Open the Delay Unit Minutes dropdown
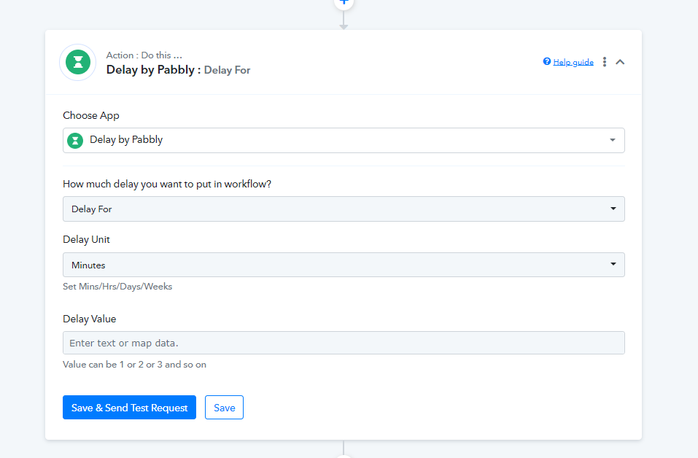This screenshot has height=458, width=698. [x=344, y=265]
